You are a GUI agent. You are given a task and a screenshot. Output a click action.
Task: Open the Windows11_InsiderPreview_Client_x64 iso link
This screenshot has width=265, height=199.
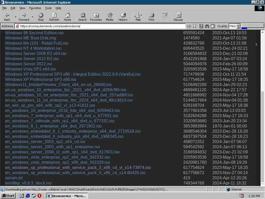[58, 85]
